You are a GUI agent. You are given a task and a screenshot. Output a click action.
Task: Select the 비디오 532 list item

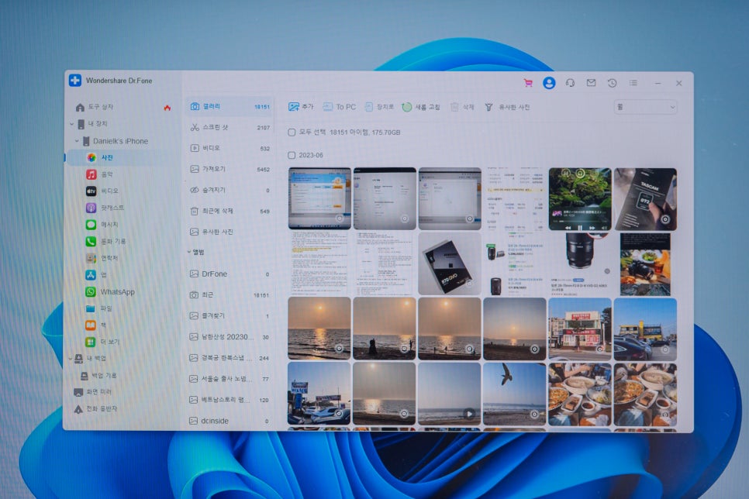[230, 149]
